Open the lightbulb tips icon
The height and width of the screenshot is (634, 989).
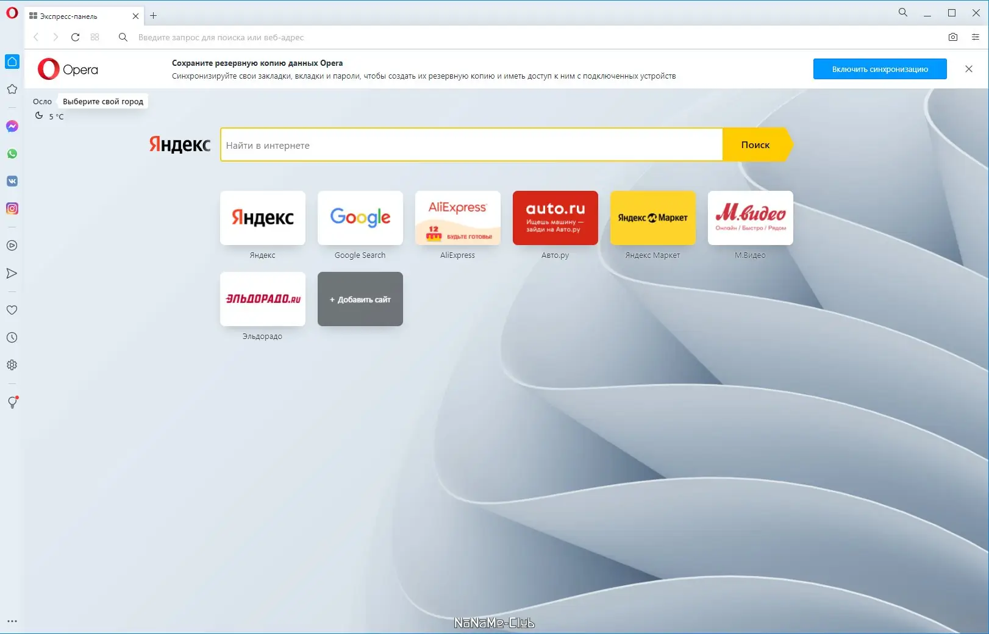[x=12, y=402]
